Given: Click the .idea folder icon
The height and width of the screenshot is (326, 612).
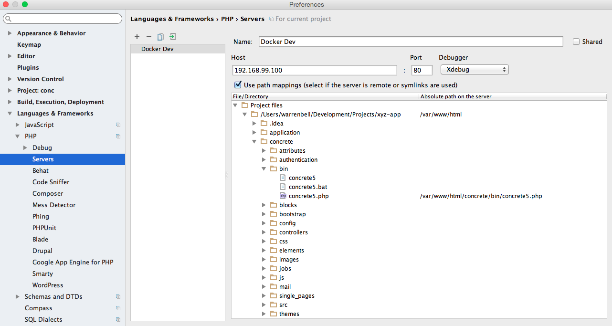Looking at the screenshot, I should click(x=264, y=124).
